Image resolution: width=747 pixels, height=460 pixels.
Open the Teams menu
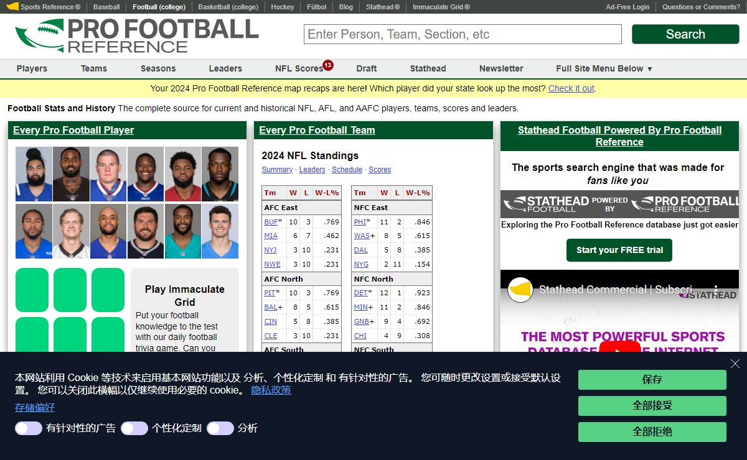tap(94, 68)
